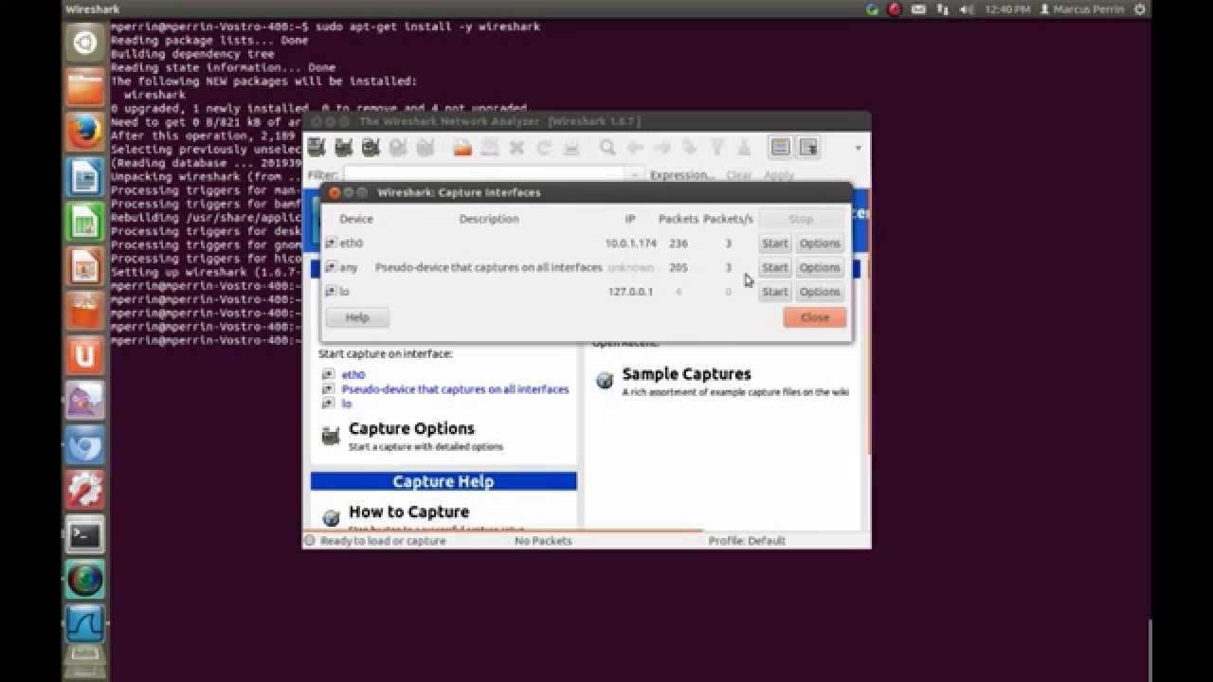The height and width of the screenshot is (682, 1213).
Task: Expand the toolbar overflow arrow
Action: click(858, 148)
